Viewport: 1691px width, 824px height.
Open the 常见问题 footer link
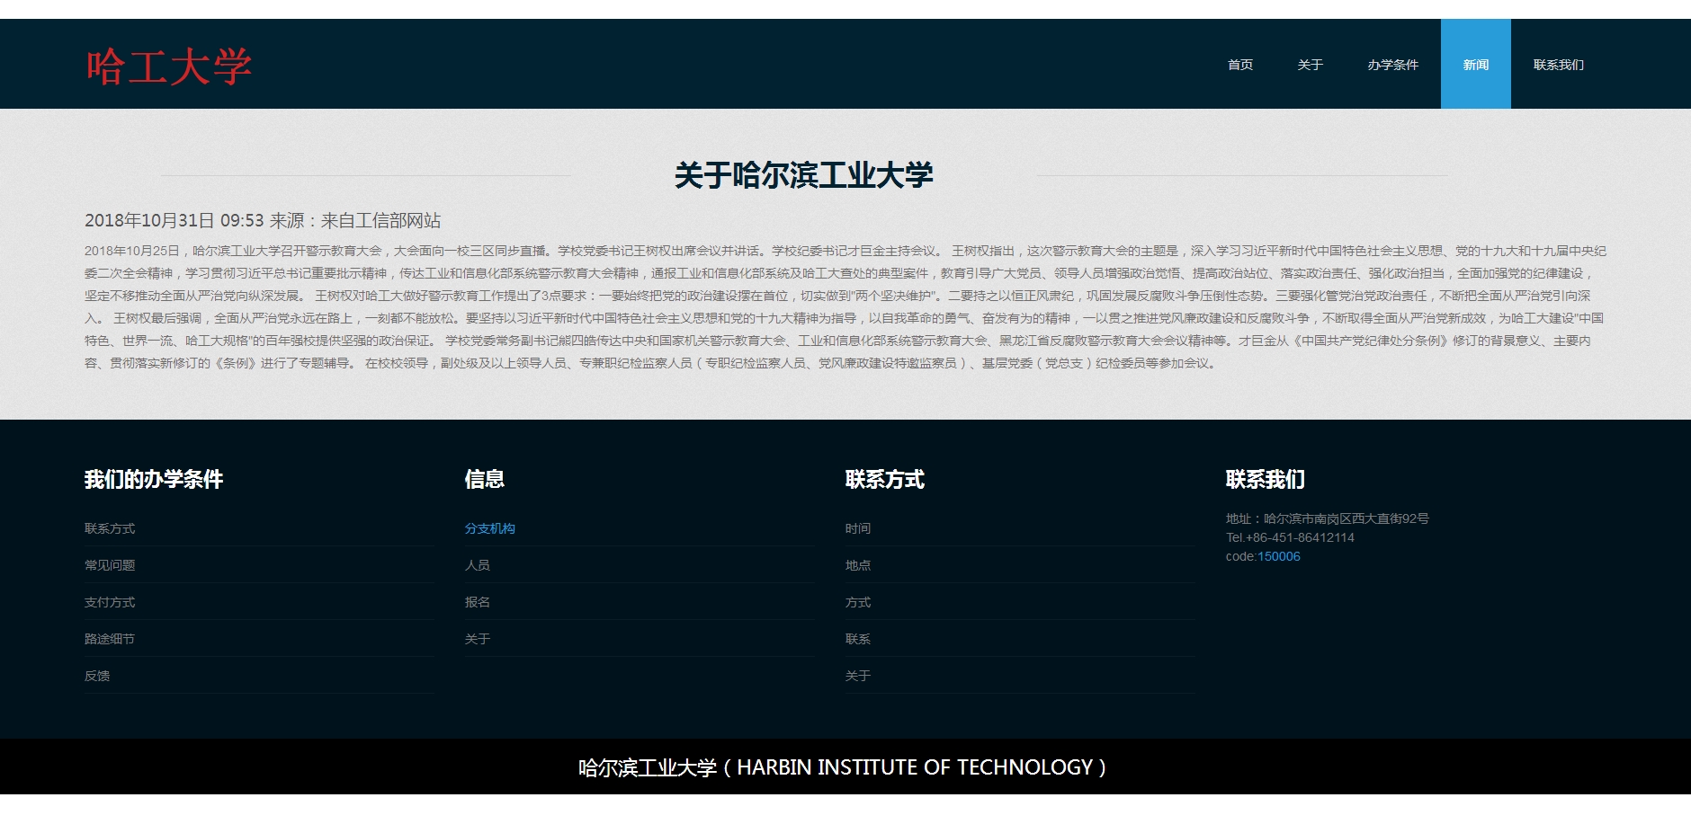coord(110,565)
